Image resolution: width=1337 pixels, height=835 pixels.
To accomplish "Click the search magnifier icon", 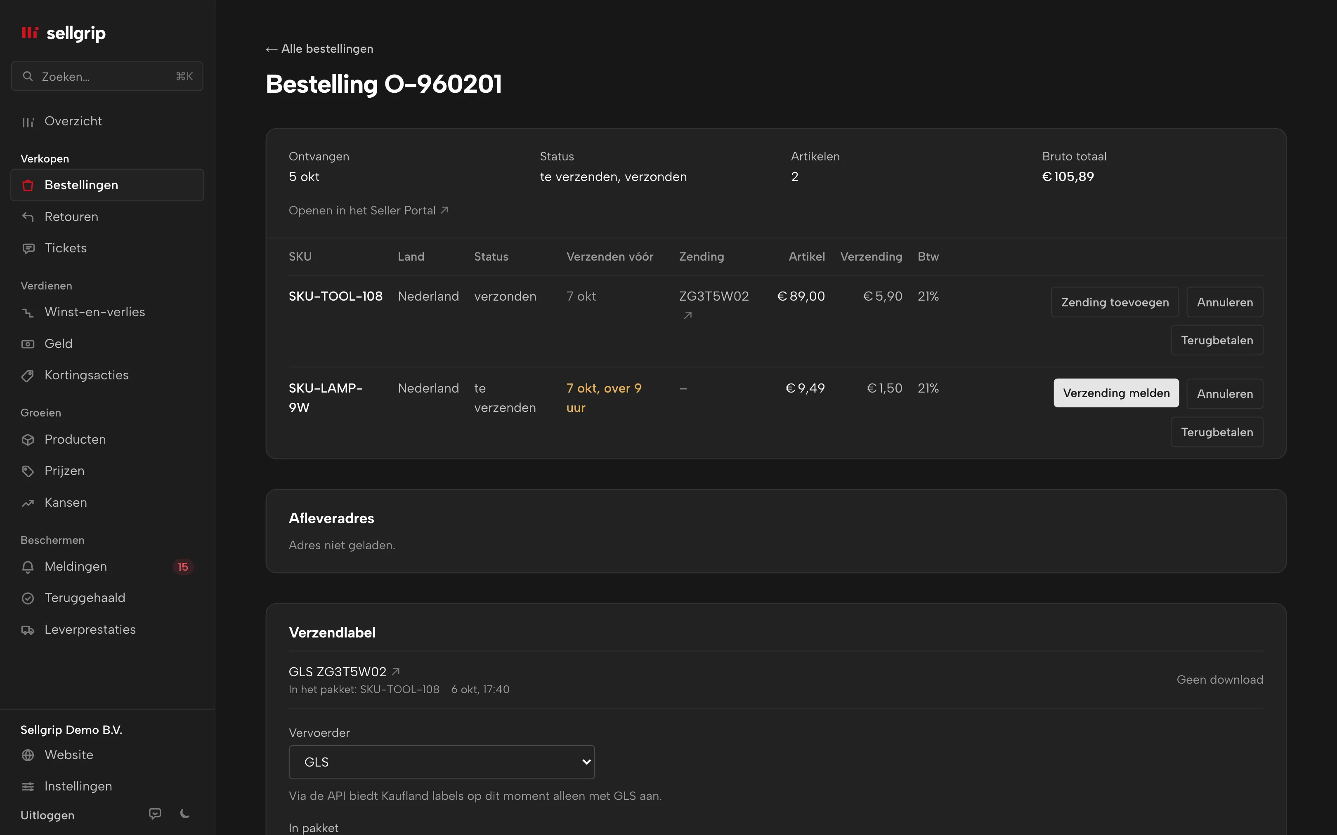I will coord(28,76).
